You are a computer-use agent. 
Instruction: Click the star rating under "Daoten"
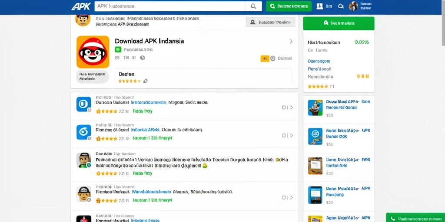tap(130, 81)
